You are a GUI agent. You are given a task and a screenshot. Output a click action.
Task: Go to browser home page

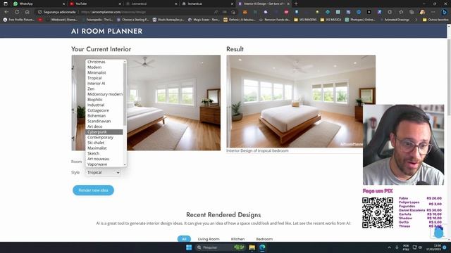click(27, 12)
